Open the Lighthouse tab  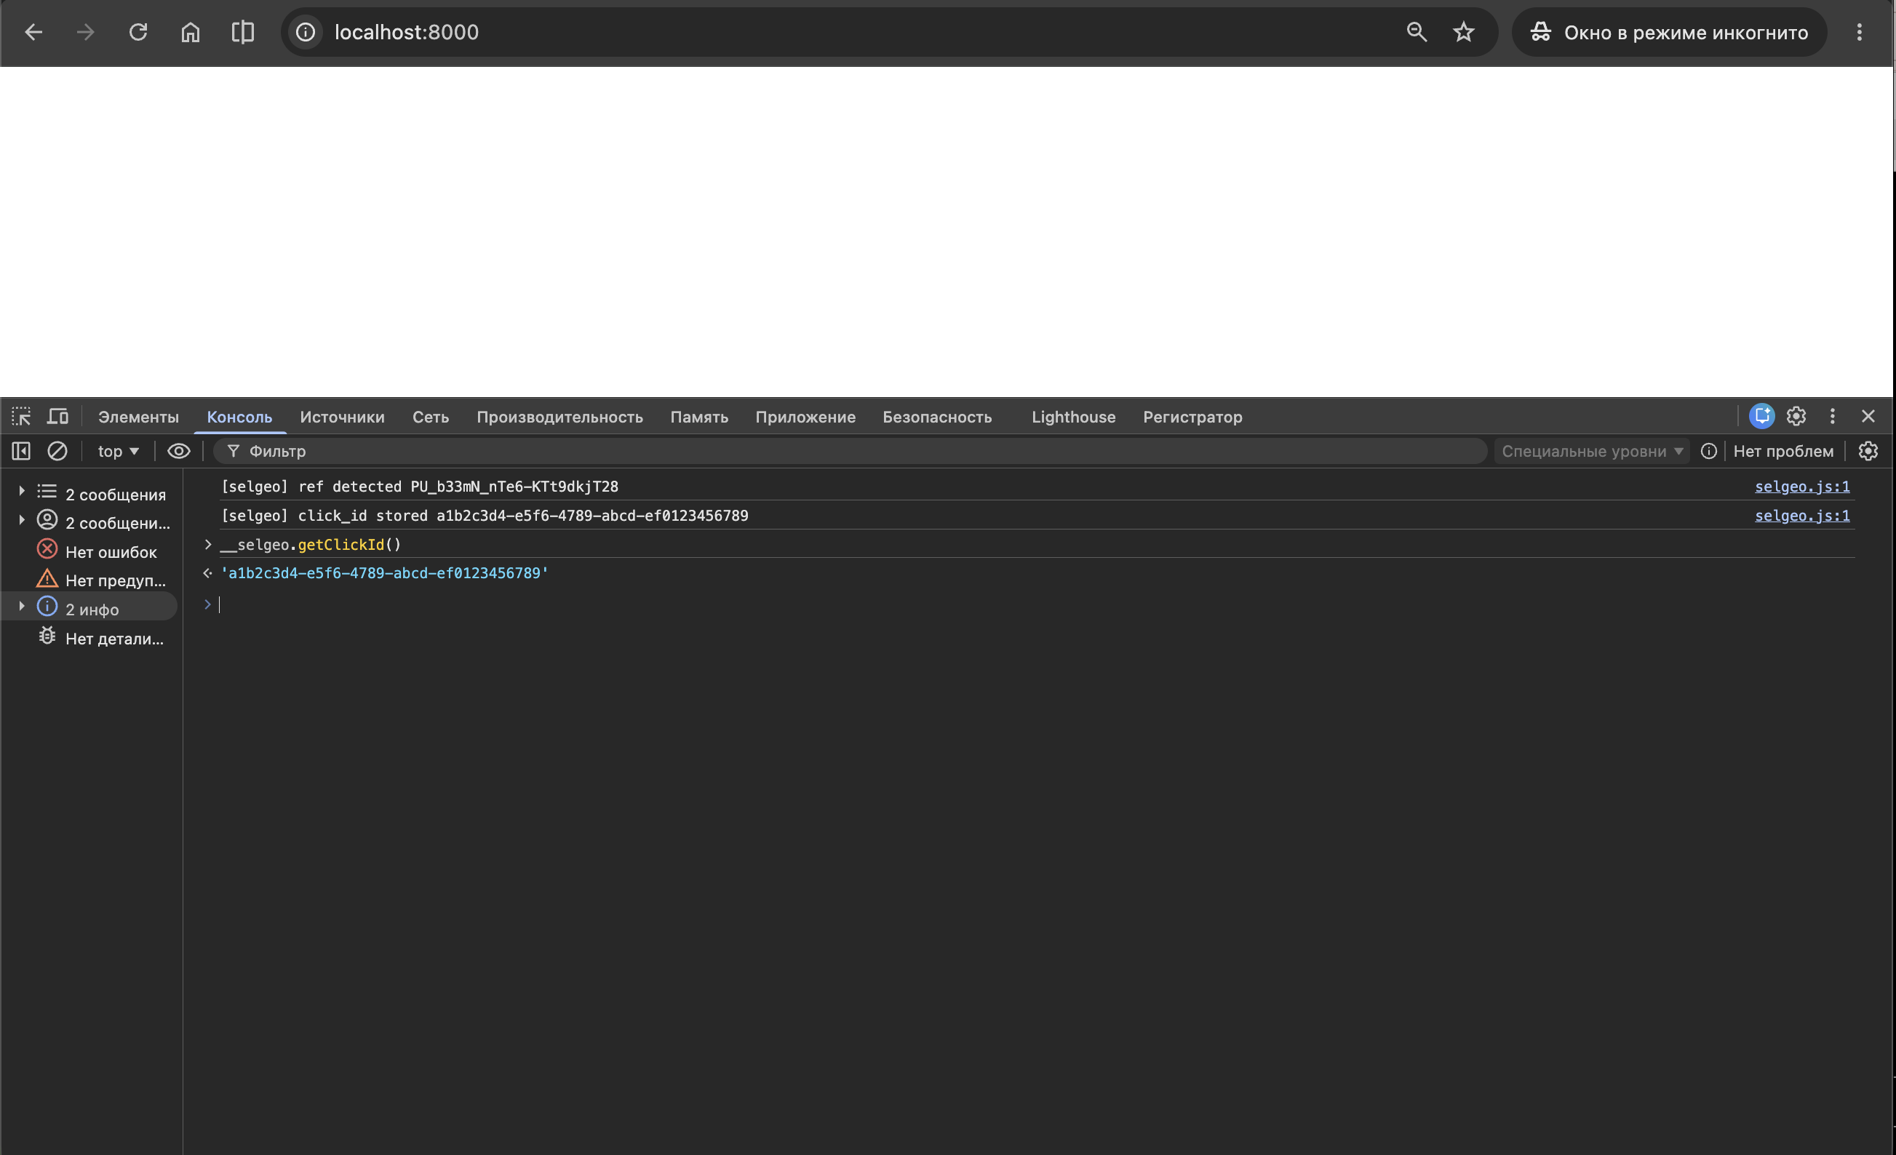point(1073,417)
